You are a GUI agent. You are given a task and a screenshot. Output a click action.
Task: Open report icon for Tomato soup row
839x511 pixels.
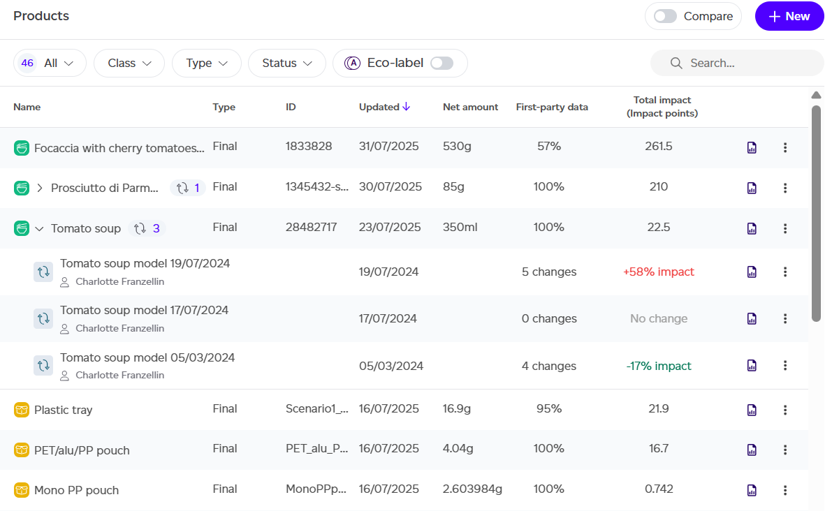coord(752,228)
